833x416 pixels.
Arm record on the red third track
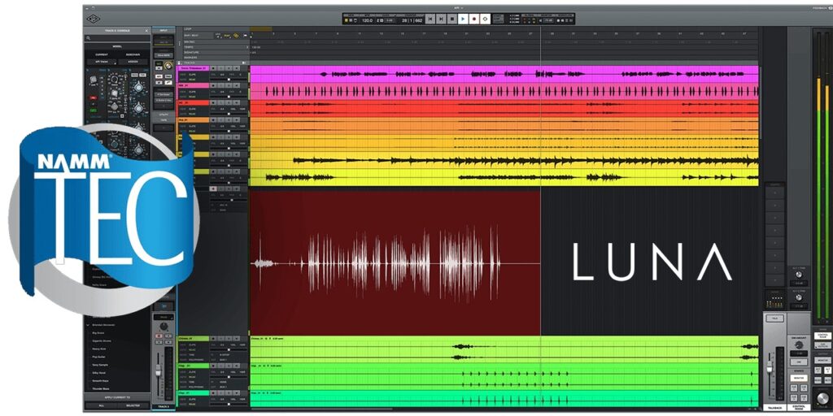(x=213, y=102)
